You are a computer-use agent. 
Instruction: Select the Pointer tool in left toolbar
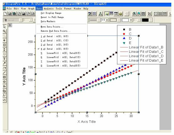coord(4,27)
